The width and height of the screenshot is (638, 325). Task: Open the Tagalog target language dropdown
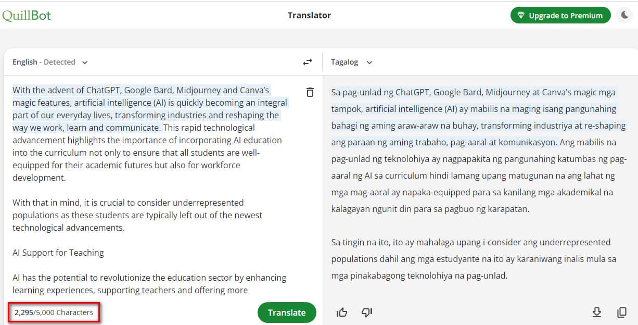pyautogui.click(x=352, y=62)
